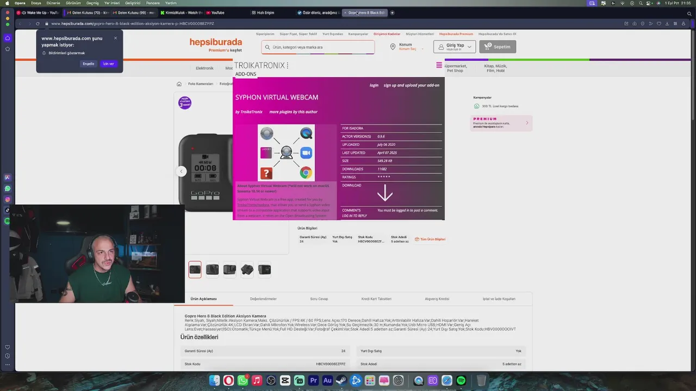Launch Opera from the dock
This screenshot has width=696, height=391.
228,381
